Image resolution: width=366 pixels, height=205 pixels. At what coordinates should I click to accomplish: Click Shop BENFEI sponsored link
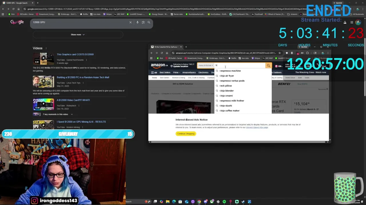302,84
